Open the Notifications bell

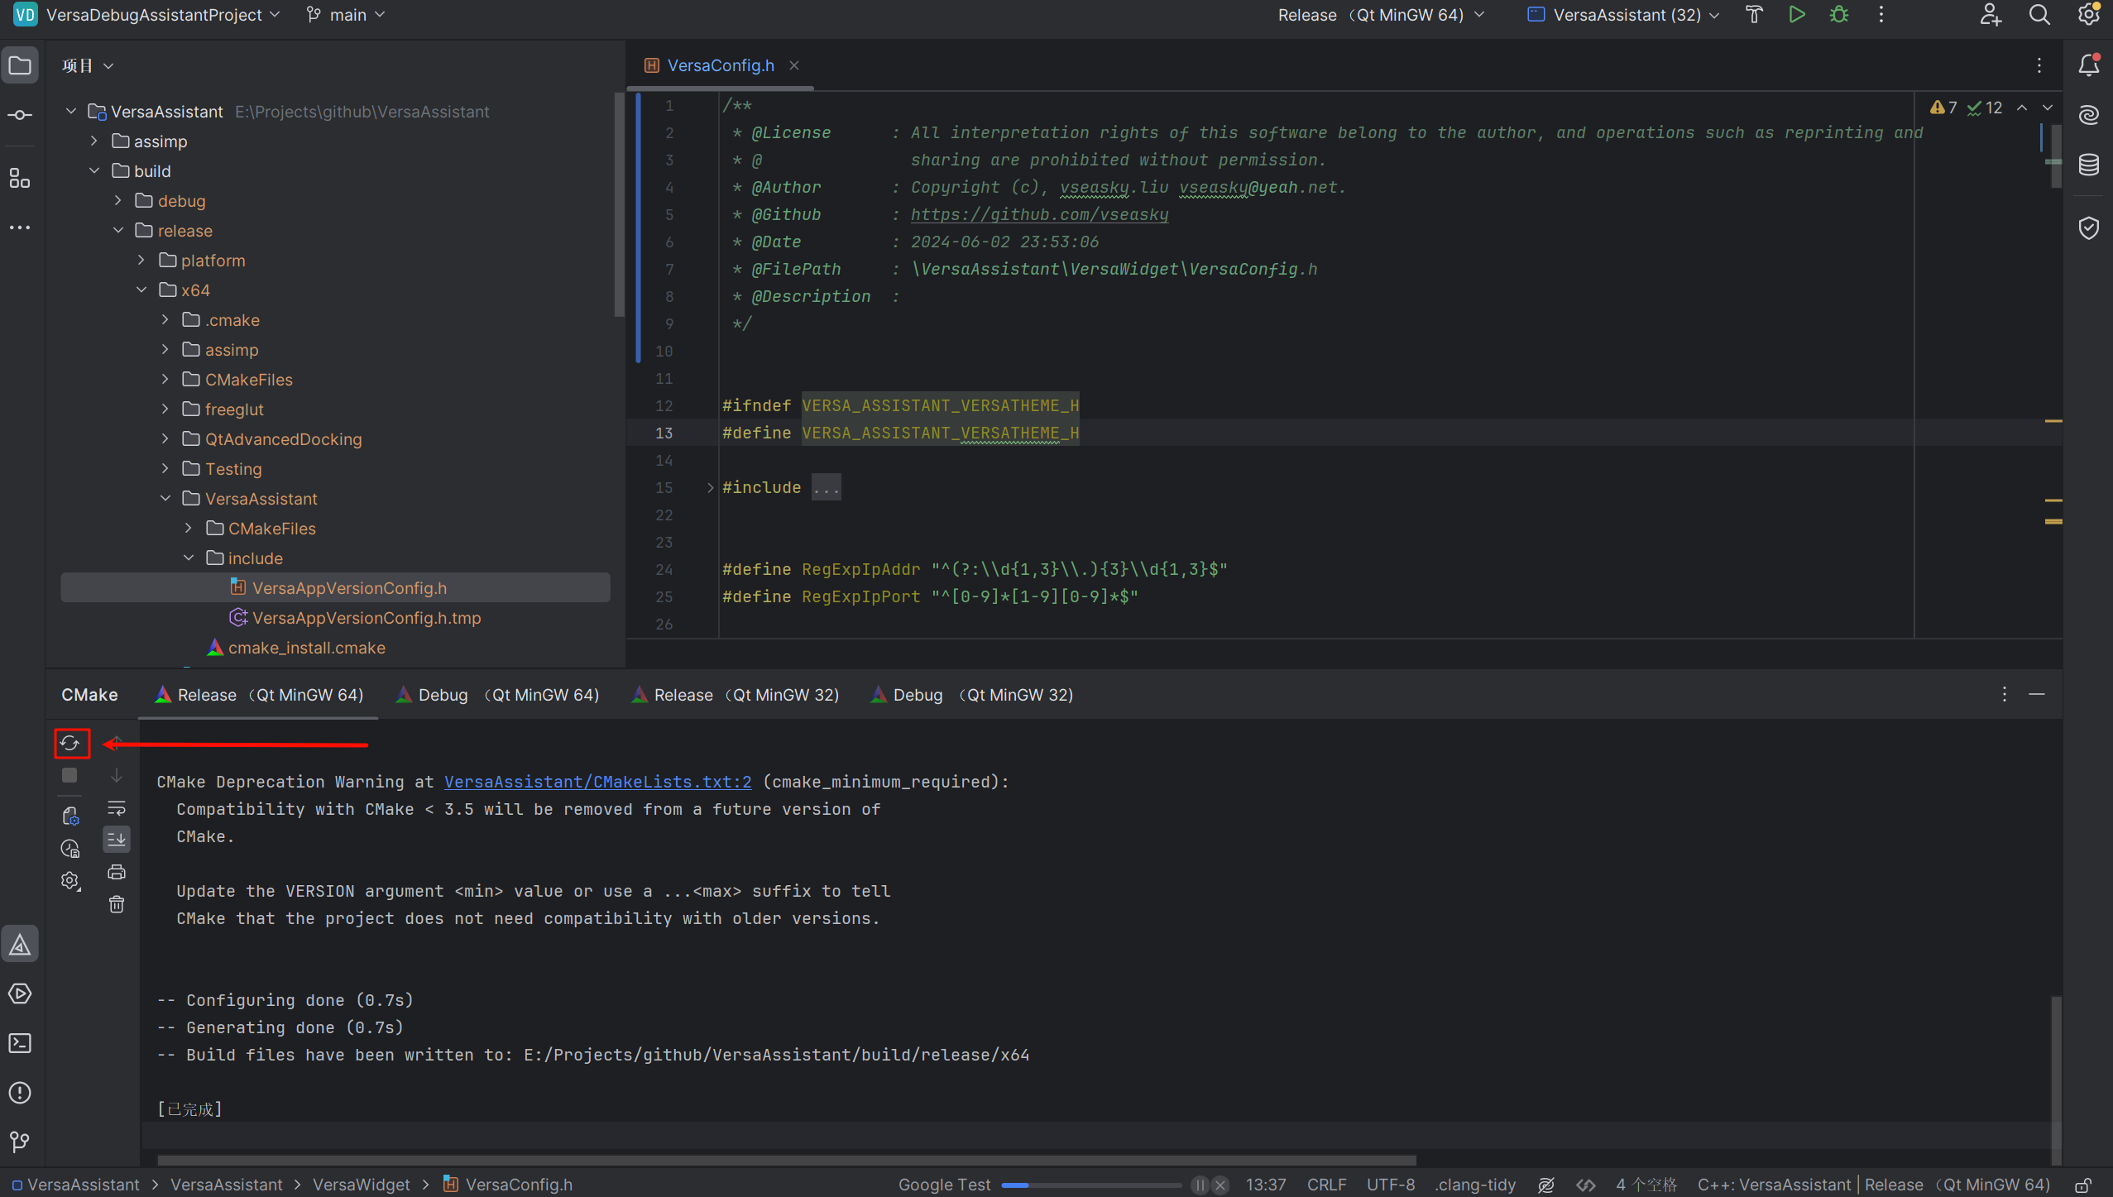[2089, 65]
